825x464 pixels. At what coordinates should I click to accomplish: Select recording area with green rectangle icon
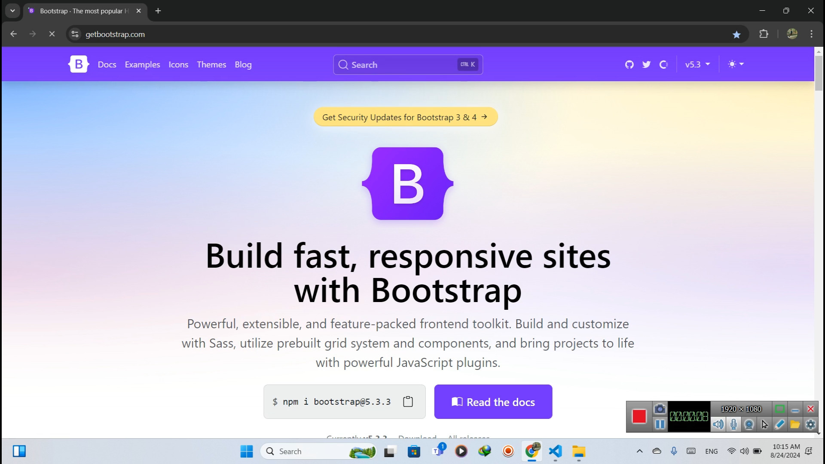pyautogui.click(x=780, y=409)
